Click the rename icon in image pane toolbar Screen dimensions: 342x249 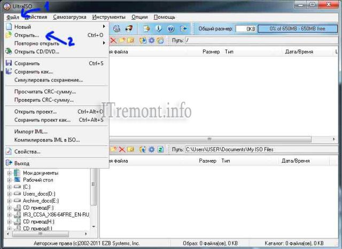(x=130, y=41)
